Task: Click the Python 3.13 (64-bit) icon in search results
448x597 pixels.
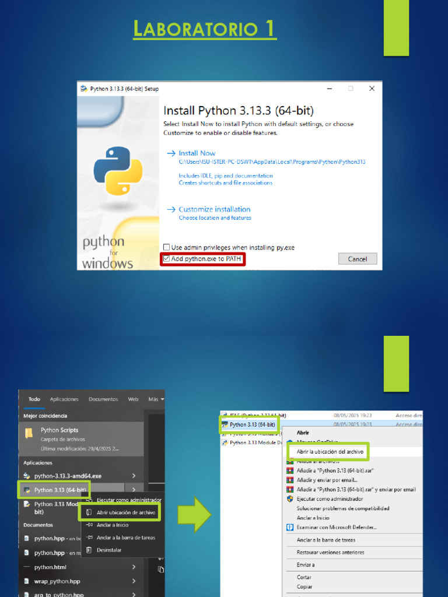Action: pos(27,490)
